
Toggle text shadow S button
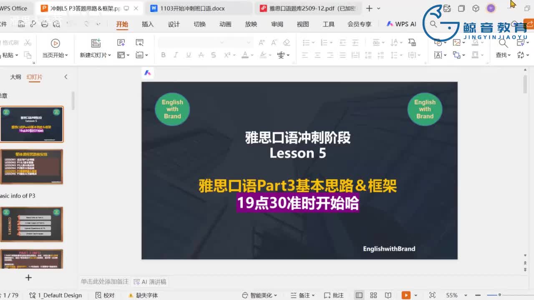[213, 55]
